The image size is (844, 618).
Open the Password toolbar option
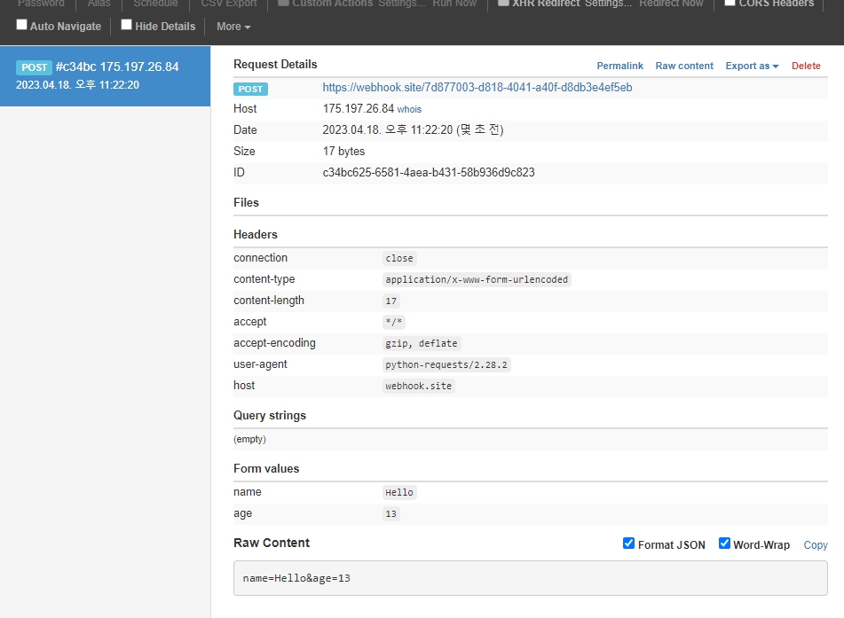41,4
